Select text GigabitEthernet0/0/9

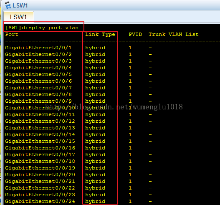38,101
